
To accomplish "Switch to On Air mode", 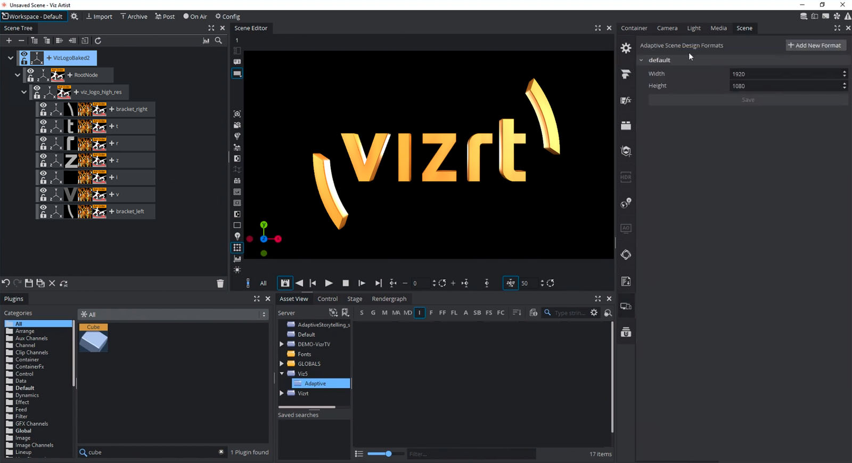I will (195, 17).
